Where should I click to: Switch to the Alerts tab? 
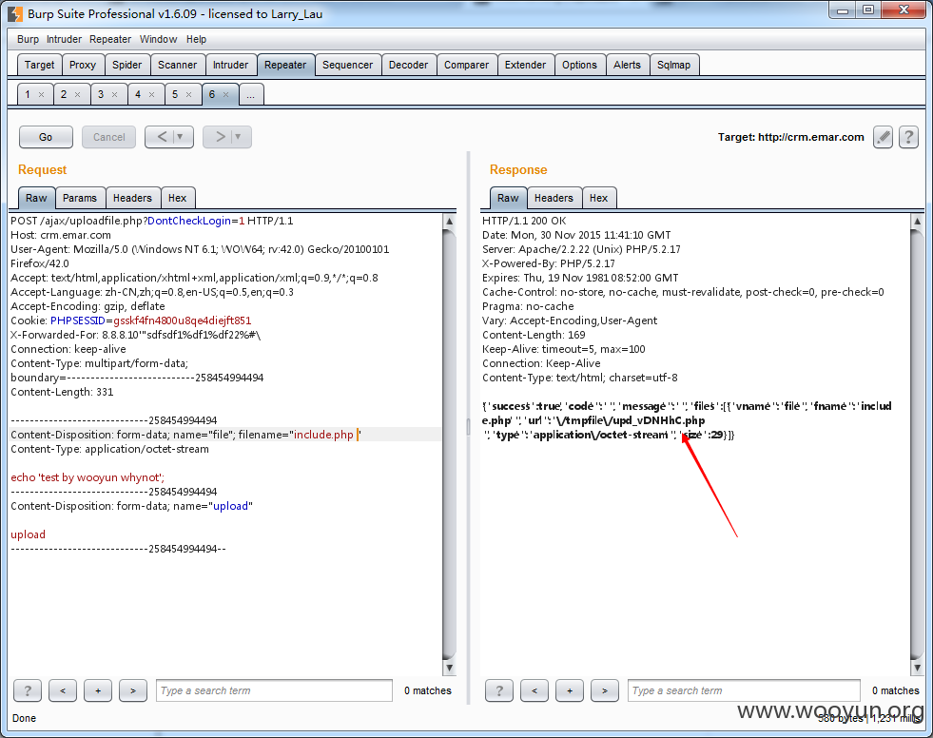(627, 65)
